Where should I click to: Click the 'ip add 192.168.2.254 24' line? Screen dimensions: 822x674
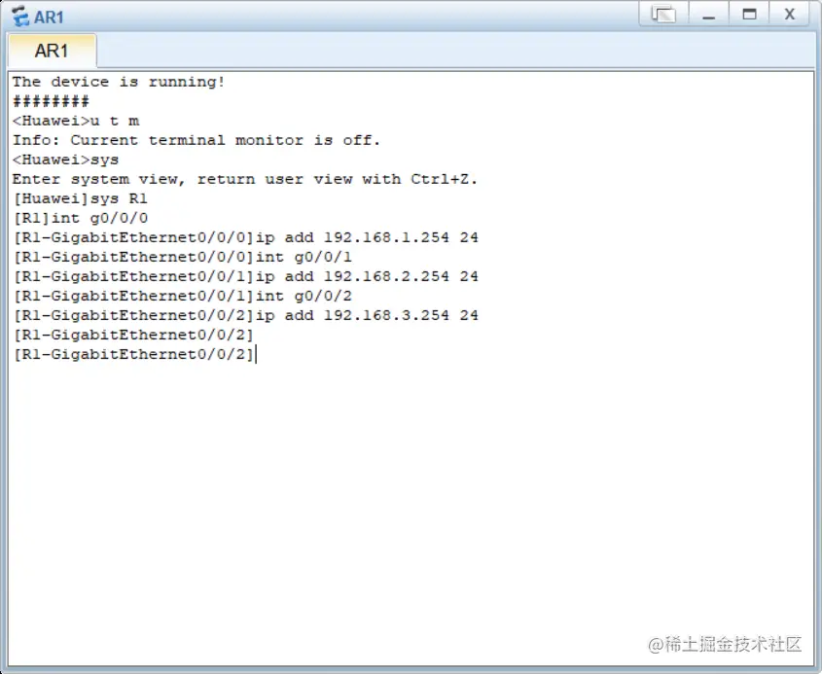coord(245,276)
